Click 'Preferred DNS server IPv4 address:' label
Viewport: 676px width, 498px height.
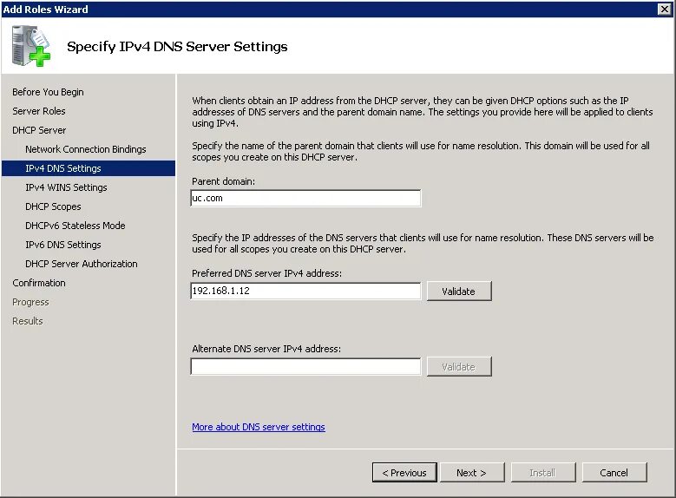pyautogui.click(x=267, y=273)
